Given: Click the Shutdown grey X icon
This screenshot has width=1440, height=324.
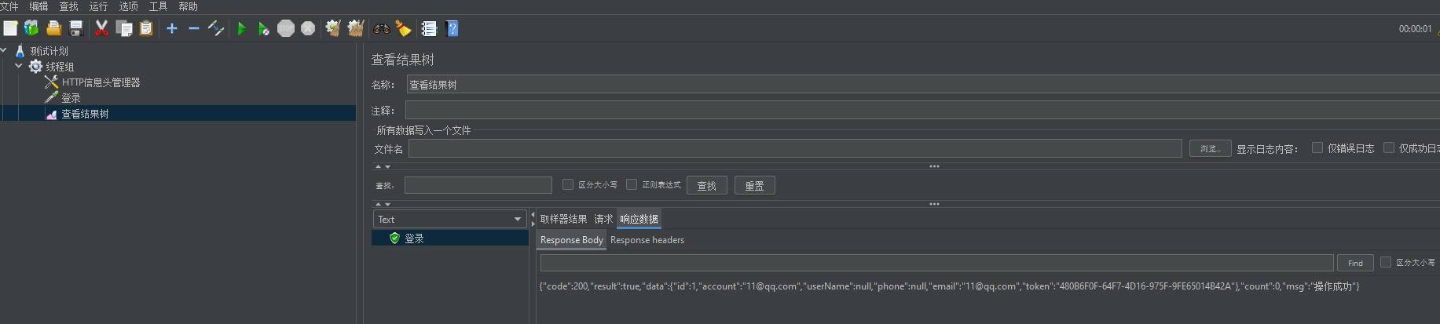Looking at the screenshot, I should pyautogui.click(x=308, y=28).
